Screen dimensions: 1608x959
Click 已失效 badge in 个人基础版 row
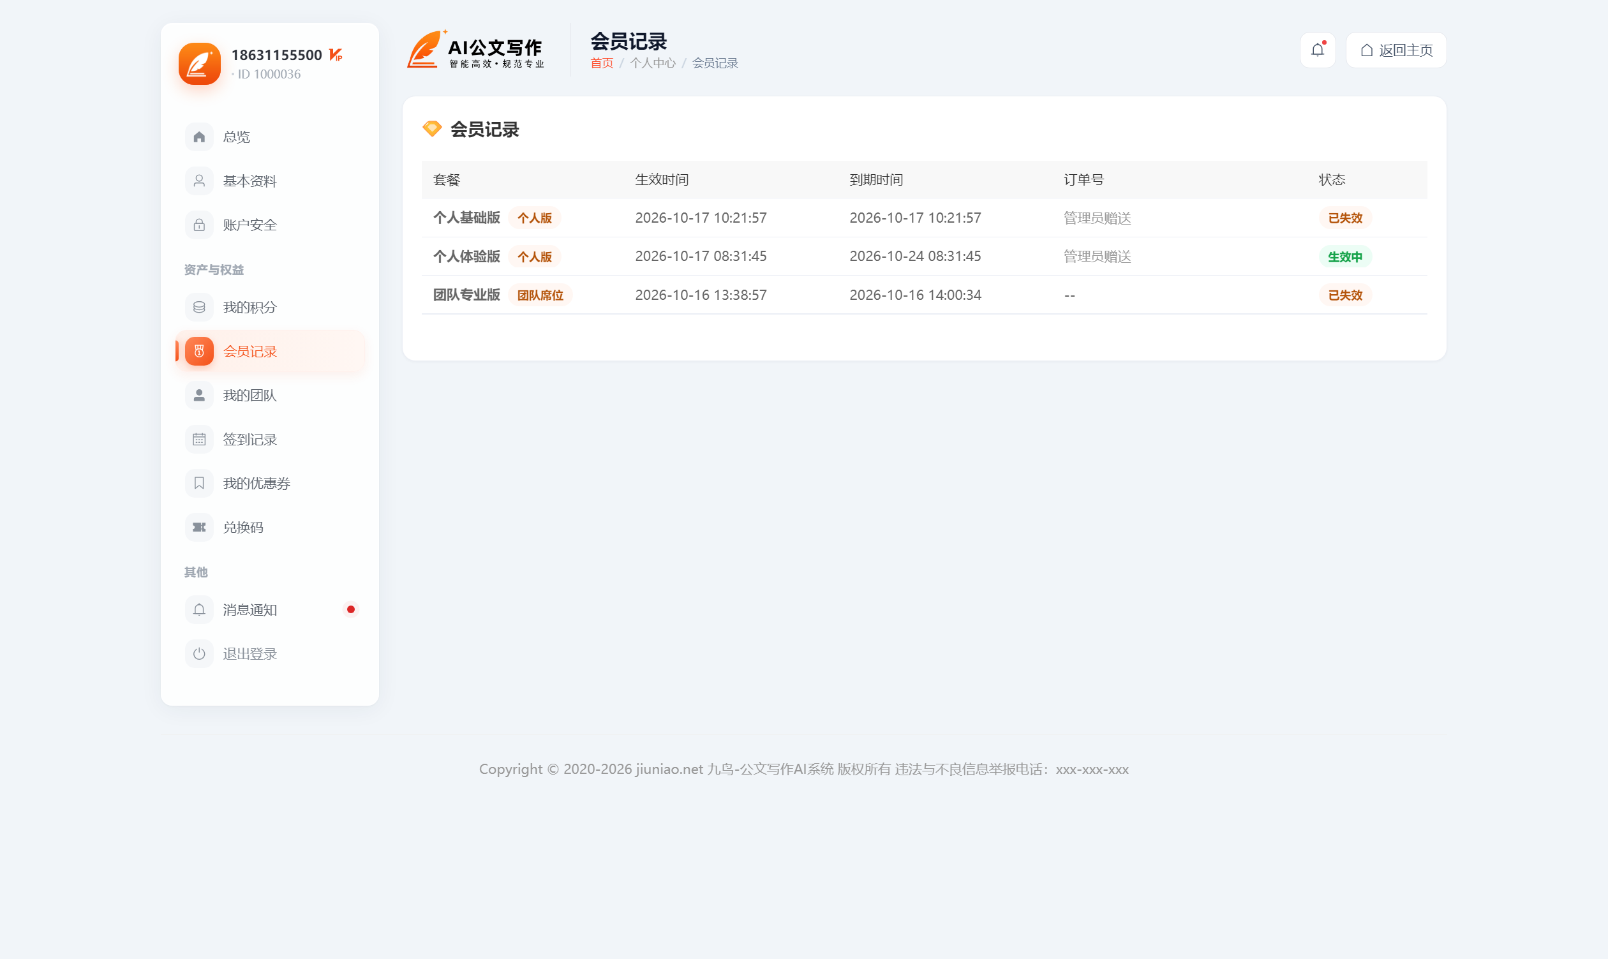[1344, 218]
